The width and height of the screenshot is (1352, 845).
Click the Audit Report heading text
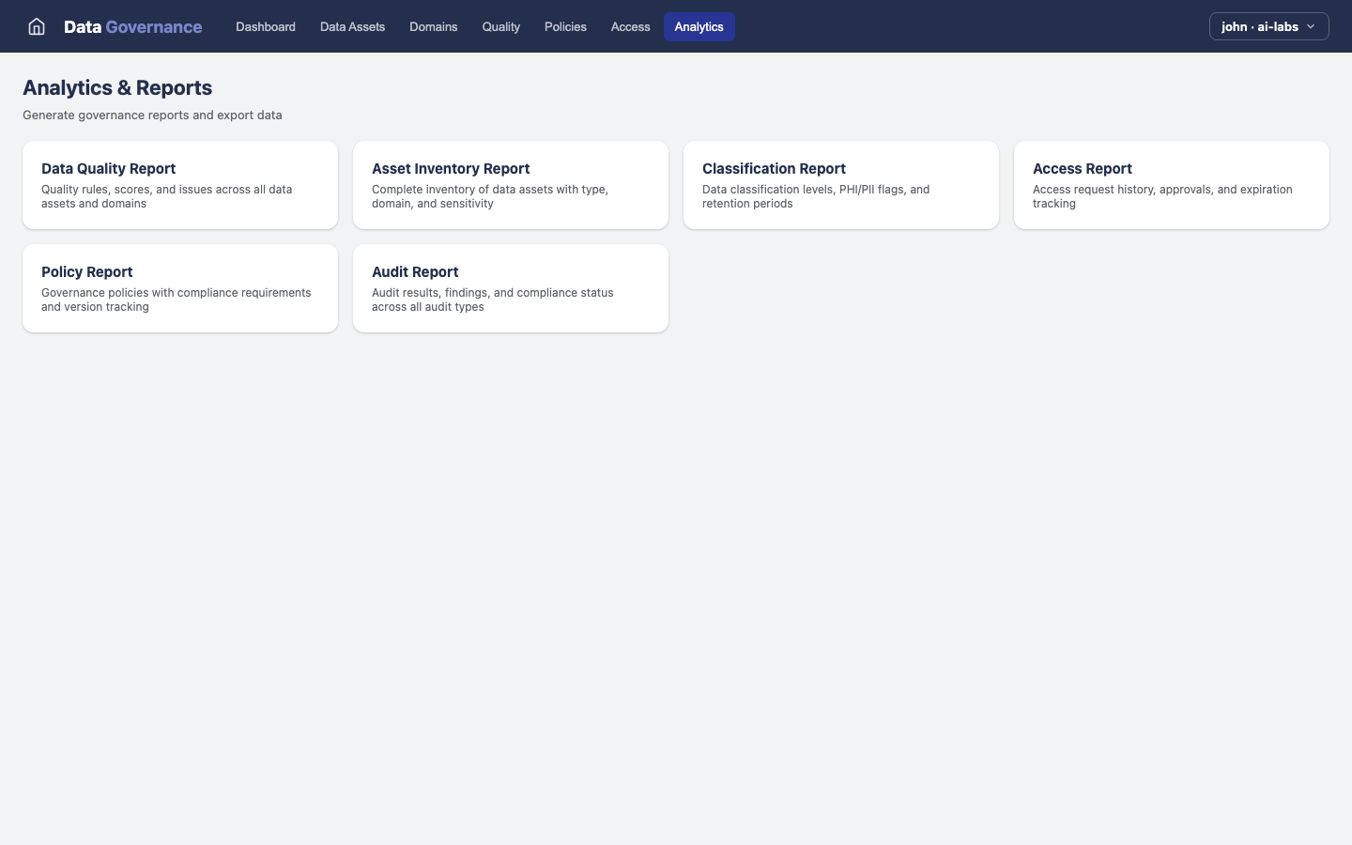click(x=415, y=272)
